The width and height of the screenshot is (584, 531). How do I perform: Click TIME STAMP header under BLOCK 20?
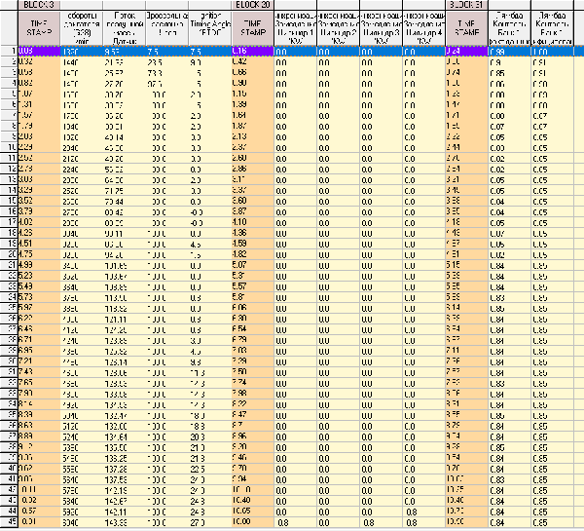tap(252, 28)
